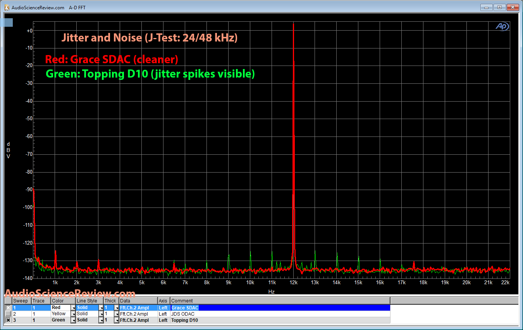Screen dimensions: 523x330
Task: Click the Data column header
Action: click(x=138, y=301)
